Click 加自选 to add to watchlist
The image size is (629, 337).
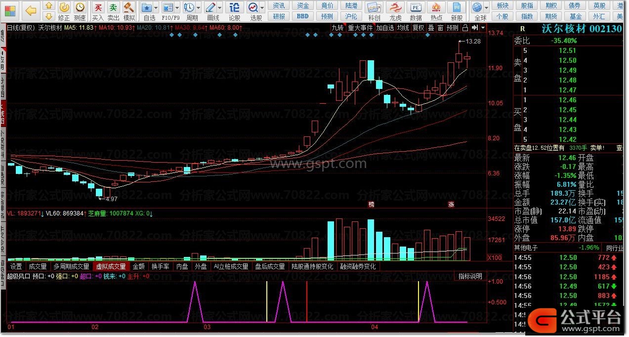385,28
